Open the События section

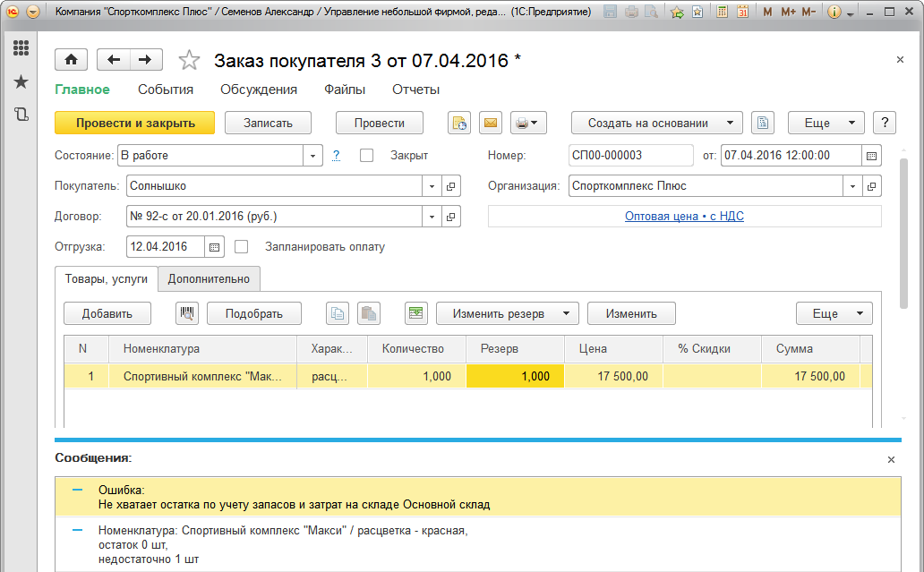[166, 90]
